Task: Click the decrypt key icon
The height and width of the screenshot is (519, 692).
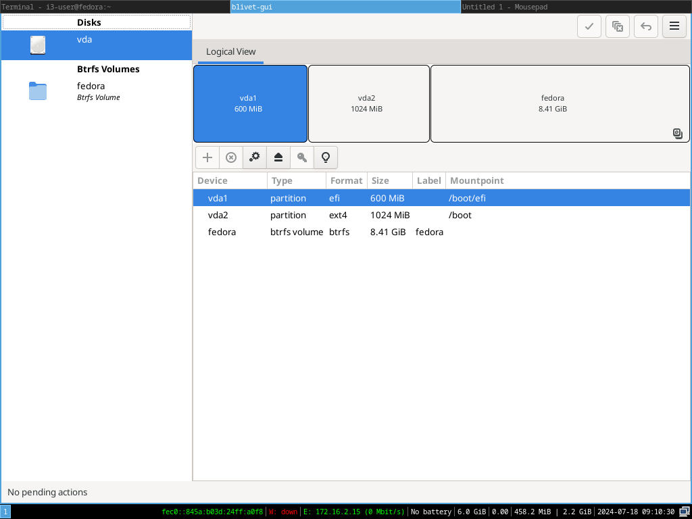Action: click(302, 157)
